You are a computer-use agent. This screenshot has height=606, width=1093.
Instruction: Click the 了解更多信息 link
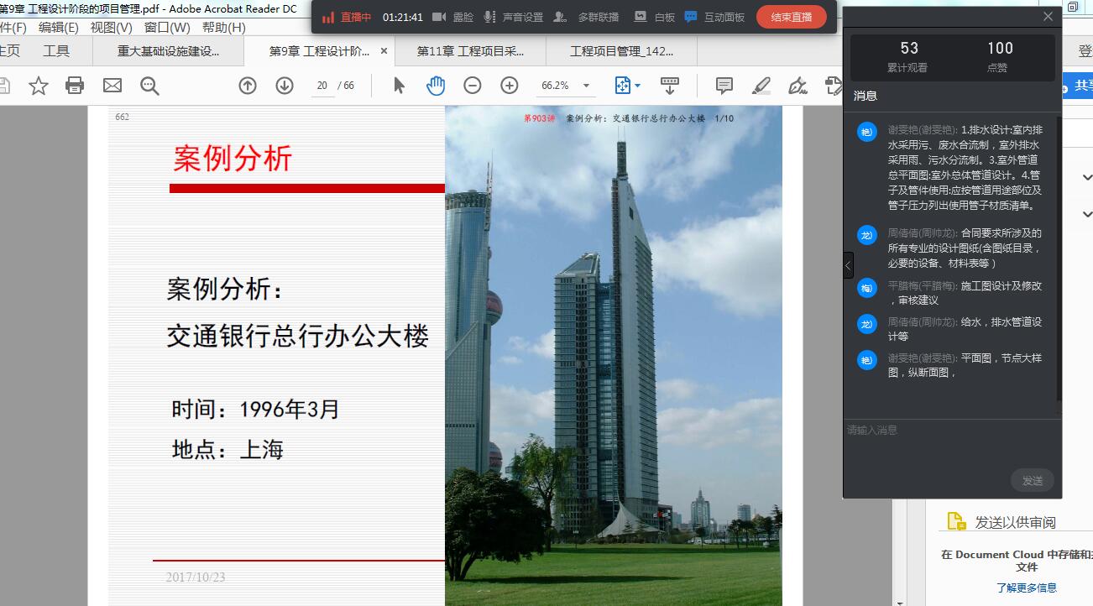(1027, 588)
